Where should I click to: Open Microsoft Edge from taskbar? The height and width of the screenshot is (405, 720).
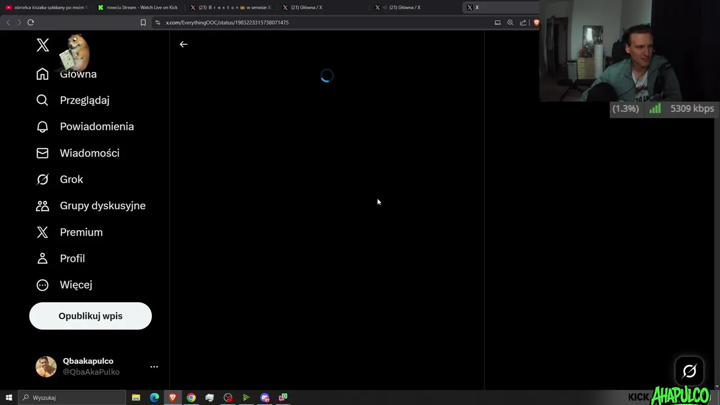[x=154, y=398]
